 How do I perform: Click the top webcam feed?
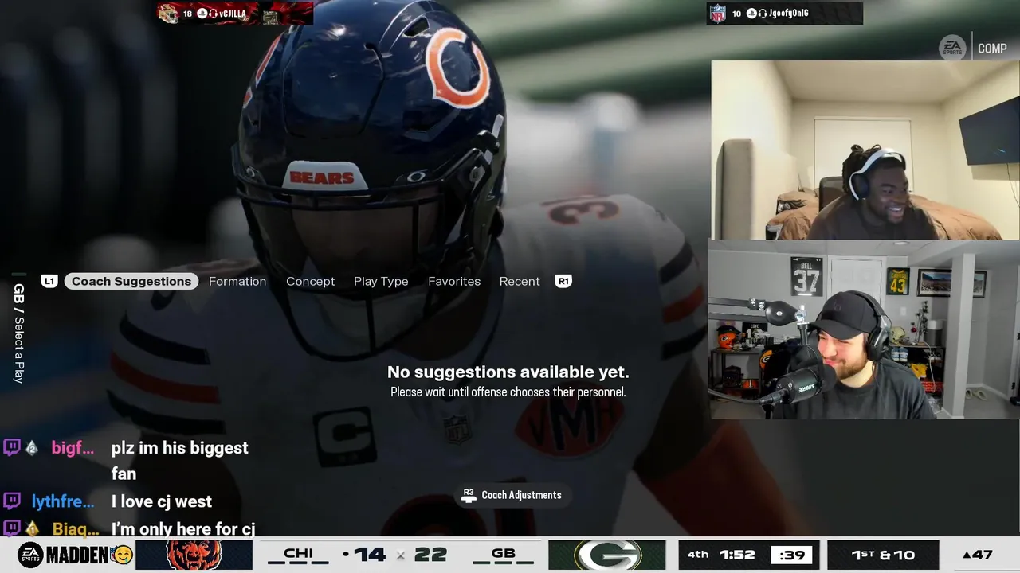point(865,150)
